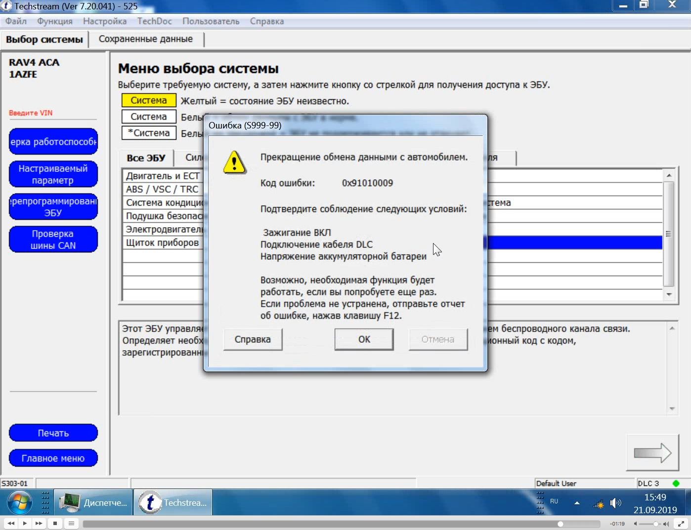The width and height of the screenshot is (691, 530).
Task: Open Настраиваемый параметр
Action: (53, 174)
